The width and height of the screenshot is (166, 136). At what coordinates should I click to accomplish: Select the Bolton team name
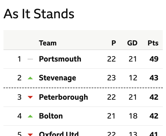click(51, 116)
